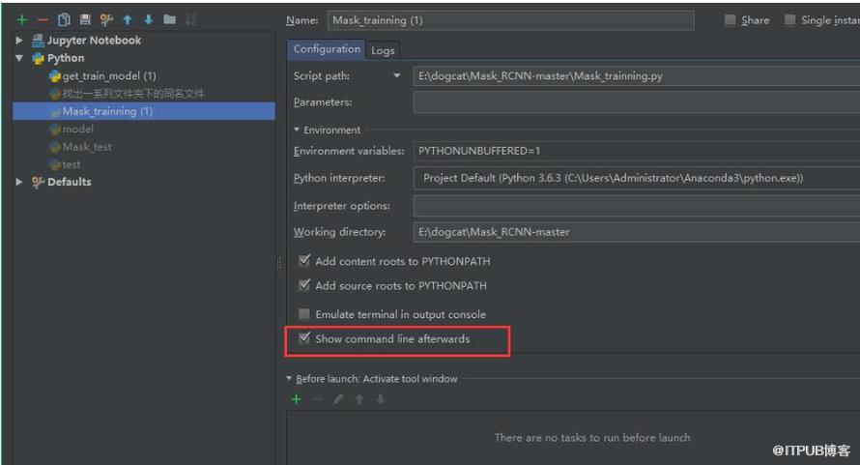860x465 pixels.
Task: Click the edit before-launch task pencil icon
Action: (x=338, y=399)
